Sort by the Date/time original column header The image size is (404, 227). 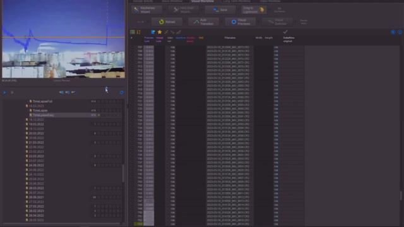289,39
